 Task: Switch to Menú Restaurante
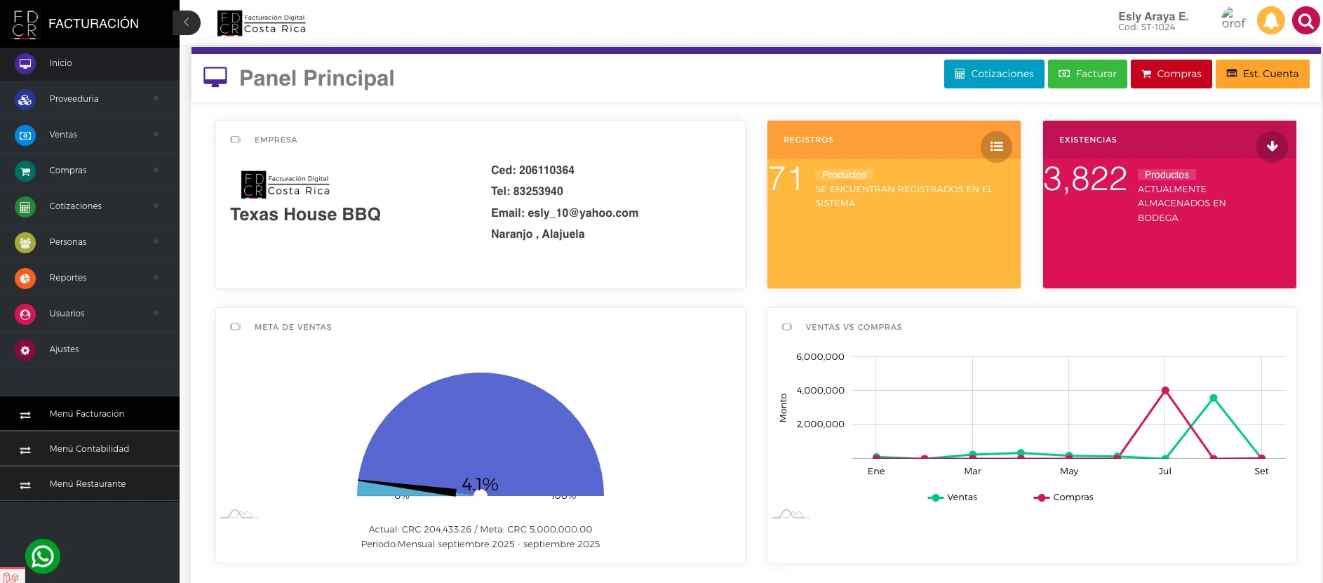(x=88, y=484)
